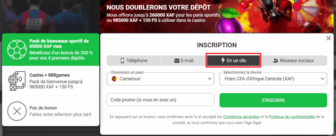Click the casino cards and dice icon

(x=16, y=80)
